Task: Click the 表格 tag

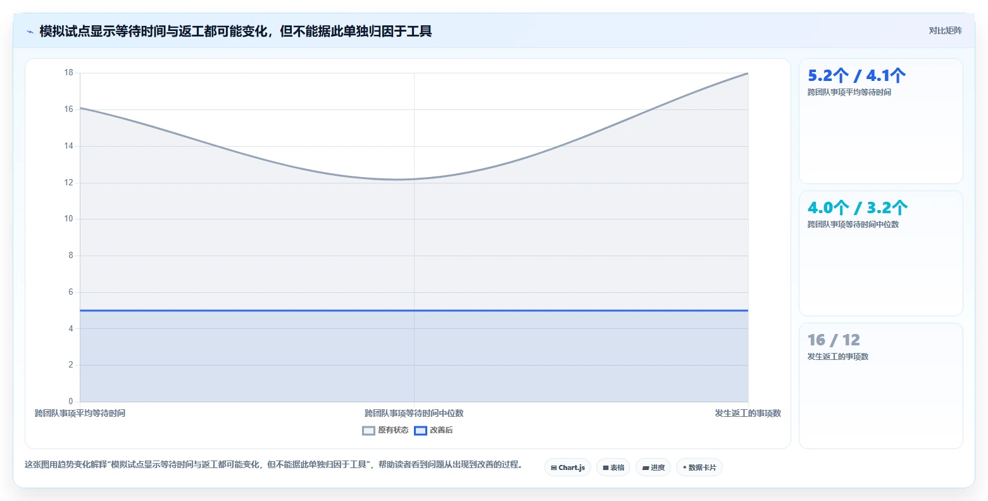Action: [613, 467]
